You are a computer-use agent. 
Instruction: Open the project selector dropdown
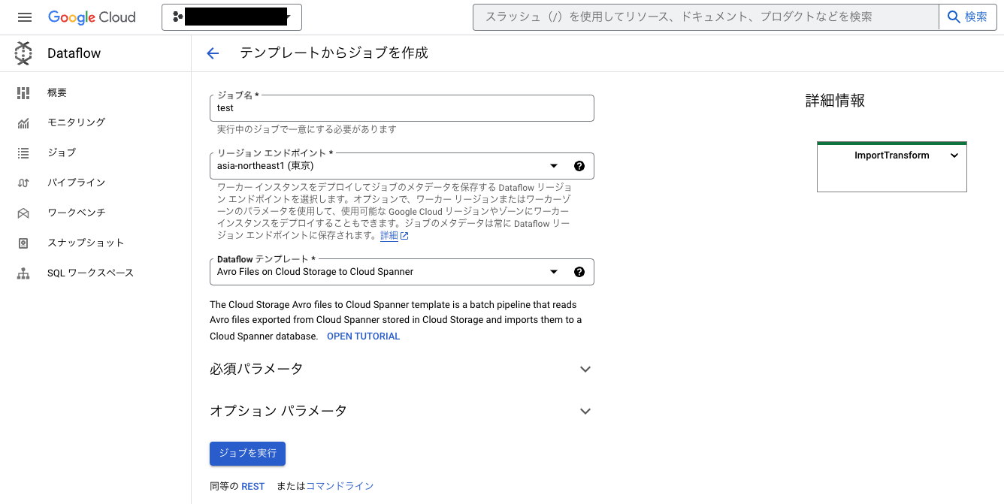231,17
